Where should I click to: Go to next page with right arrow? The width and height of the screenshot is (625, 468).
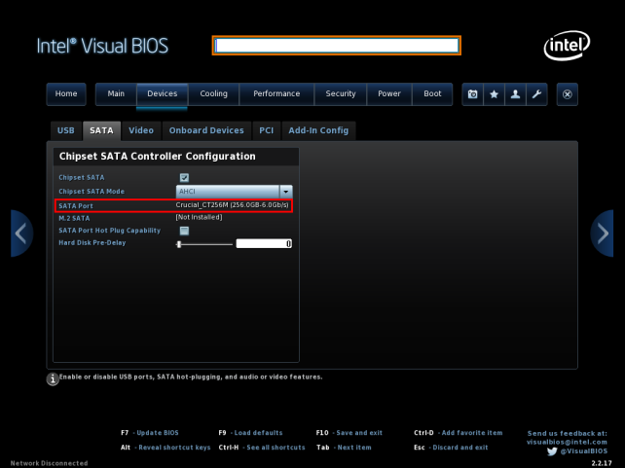[602, 234]
